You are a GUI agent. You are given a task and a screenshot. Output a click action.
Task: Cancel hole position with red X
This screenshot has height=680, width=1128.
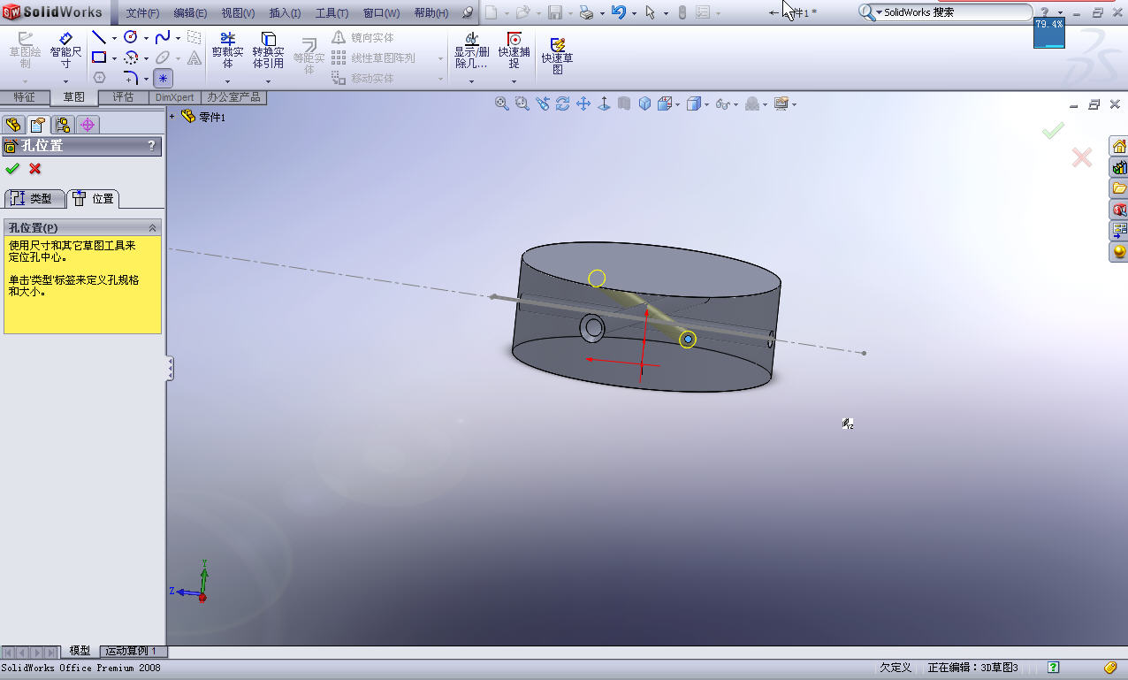coord(35,169)
